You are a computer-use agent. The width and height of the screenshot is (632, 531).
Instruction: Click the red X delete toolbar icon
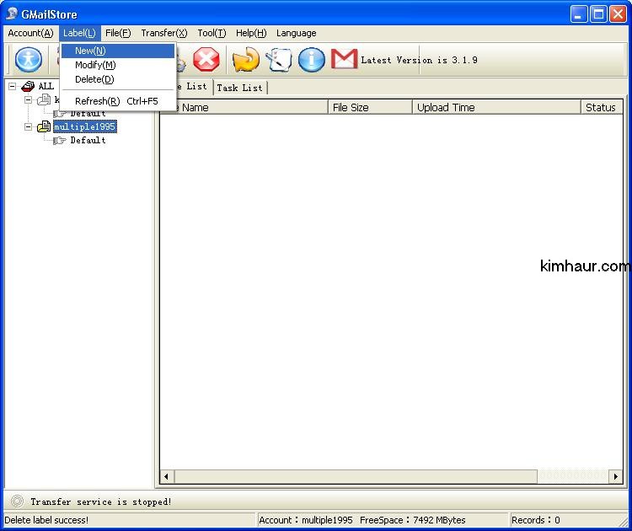coord(206,60)
